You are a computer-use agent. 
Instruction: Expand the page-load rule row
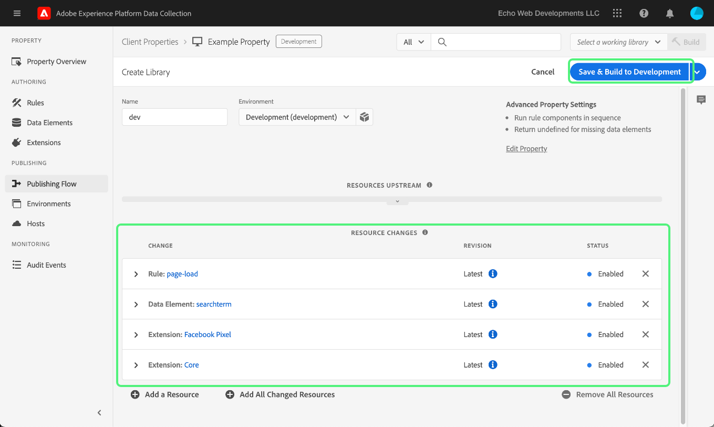pos(136,274)
